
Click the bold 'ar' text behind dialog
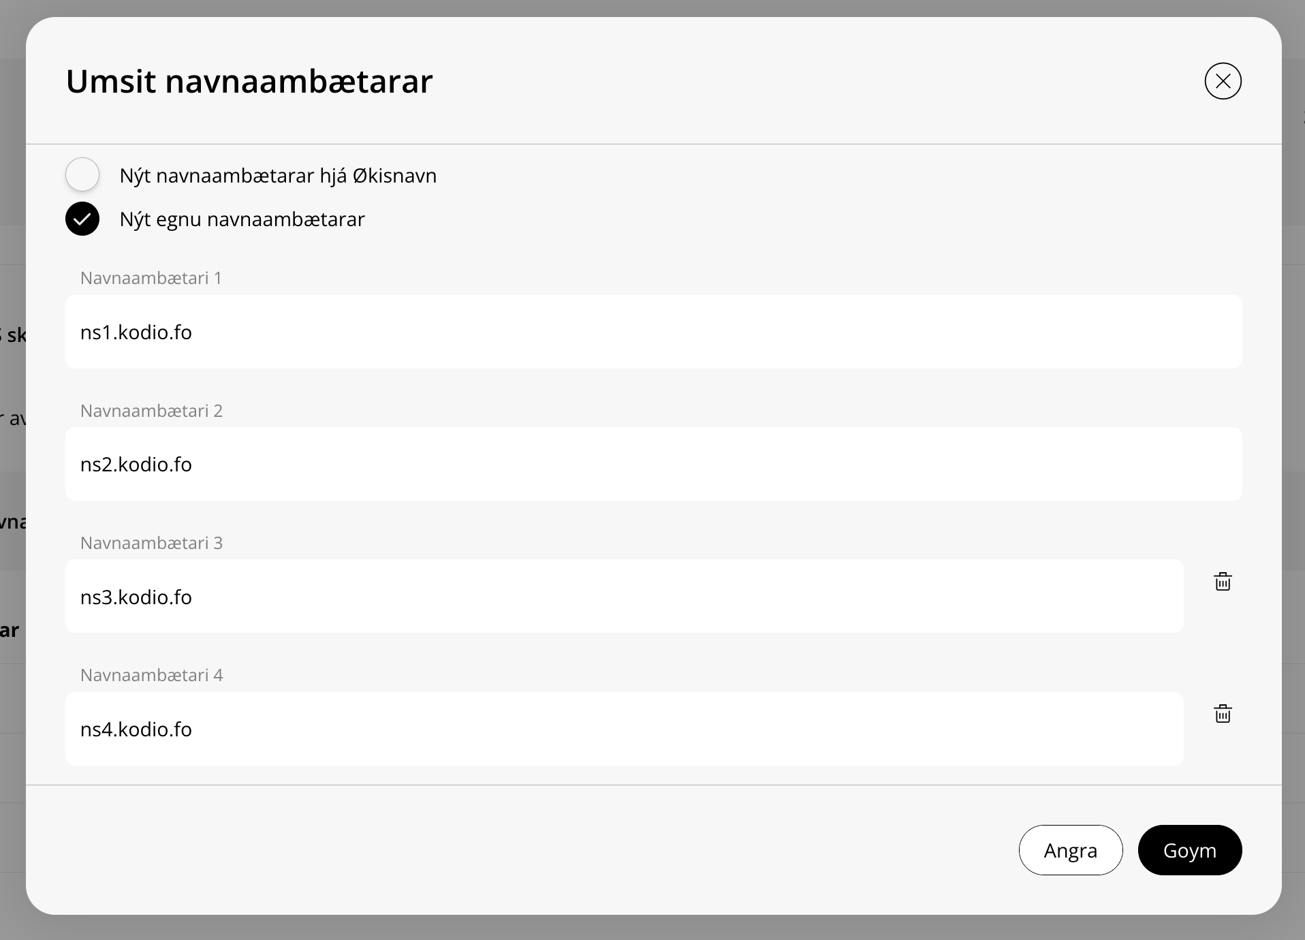[10, 630]
